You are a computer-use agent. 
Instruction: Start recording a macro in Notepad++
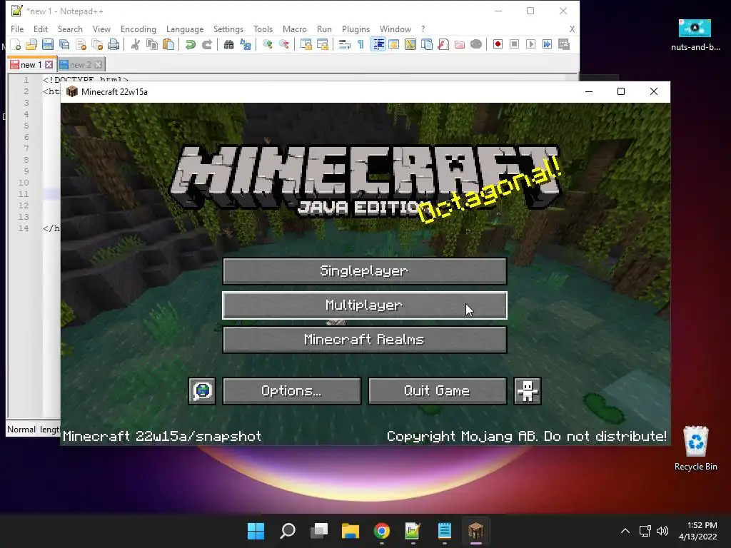click(x=498, y=44)
